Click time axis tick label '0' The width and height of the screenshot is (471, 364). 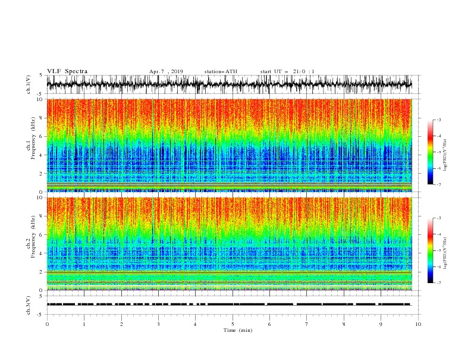tap(47, 324)
